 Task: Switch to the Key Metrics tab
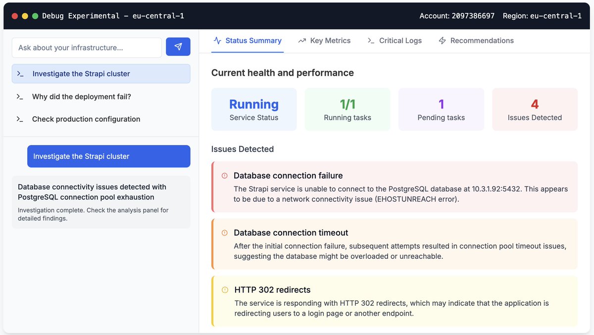(330, 41)
